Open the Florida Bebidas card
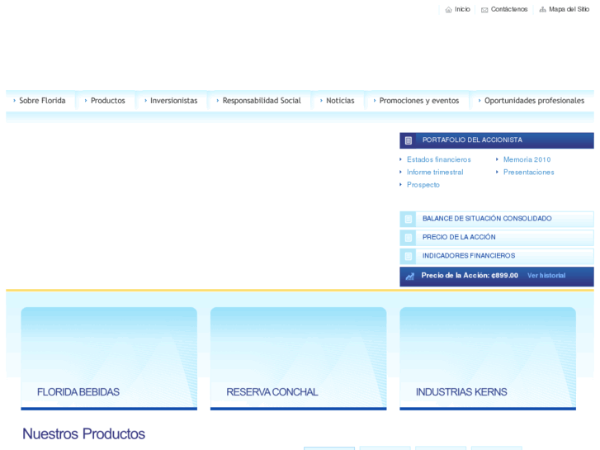 tap(109, 358)
